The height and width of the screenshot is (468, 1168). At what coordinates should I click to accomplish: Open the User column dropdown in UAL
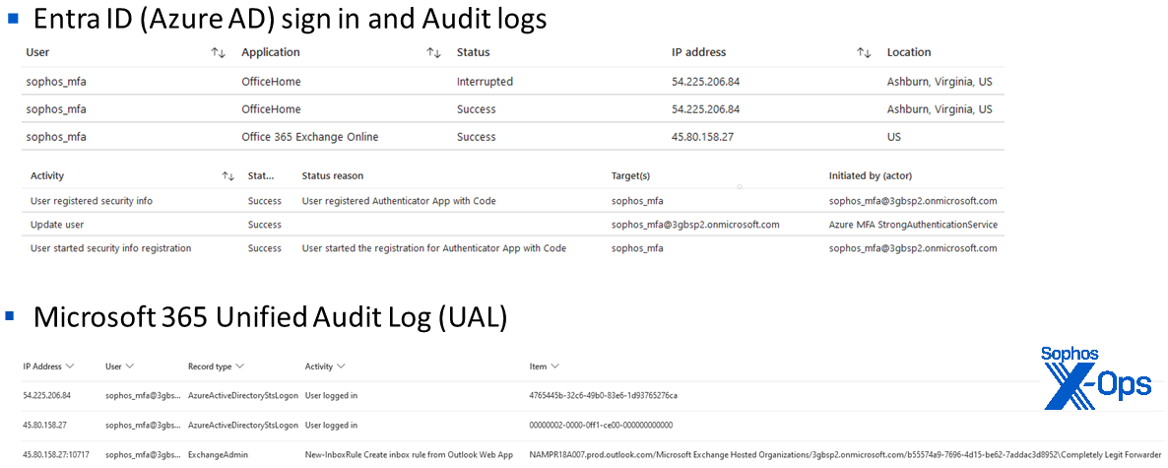130,367
